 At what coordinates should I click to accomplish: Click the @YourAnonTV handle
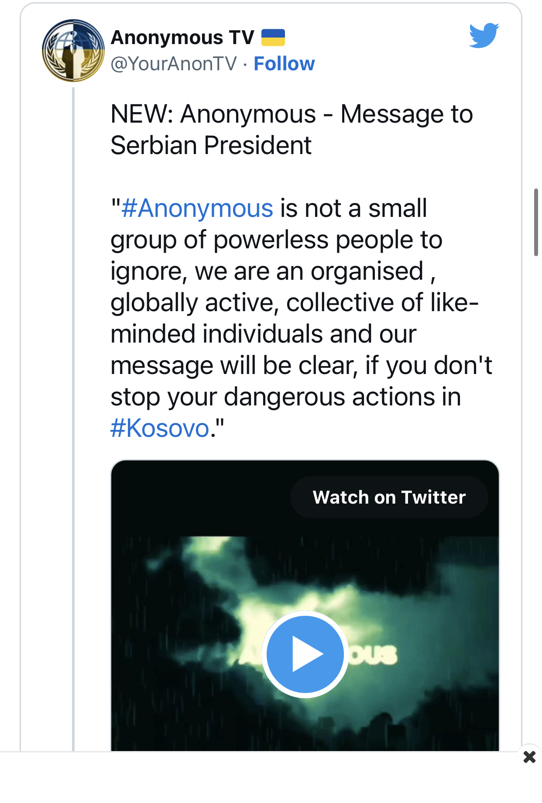tap(174, 64)
